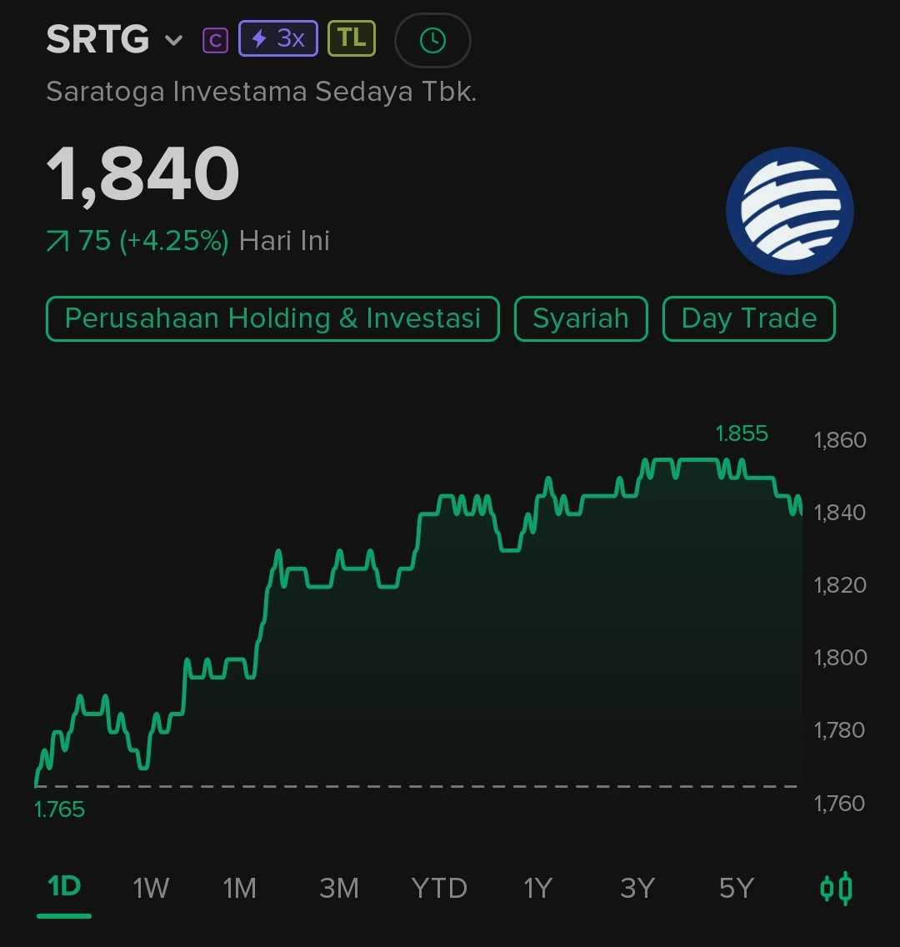This screenshot has height=947, width=900.
Task: Select the 1W timeframe tab
Action: click(x=151, y=889)
